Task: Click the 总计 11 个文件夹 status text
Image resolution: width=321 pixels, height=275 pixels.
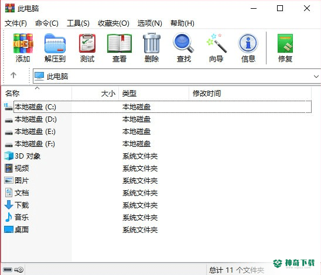Action: tap(237, 270)
